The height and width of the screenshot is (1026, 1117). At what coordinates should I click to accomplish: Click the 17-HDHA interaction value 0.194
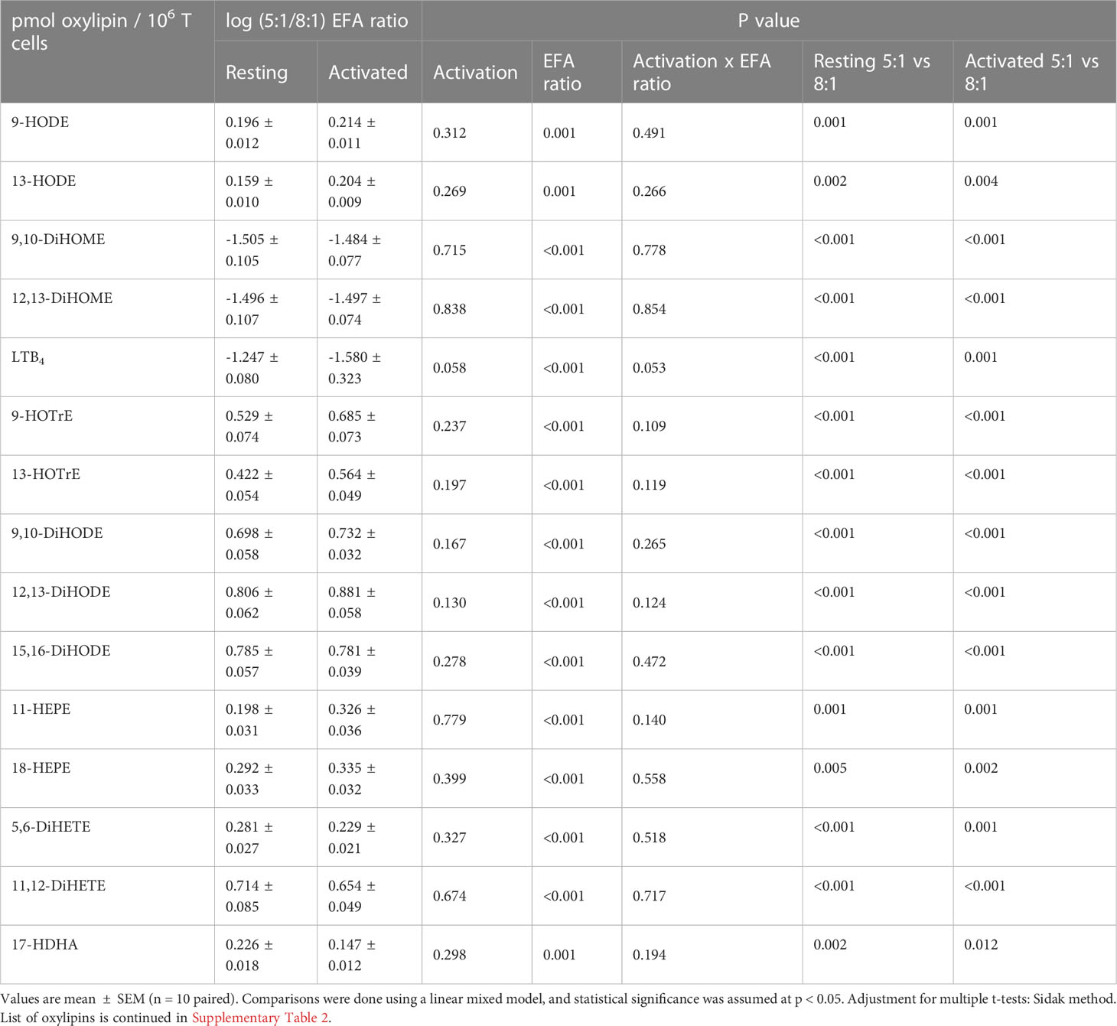(650, 955)
